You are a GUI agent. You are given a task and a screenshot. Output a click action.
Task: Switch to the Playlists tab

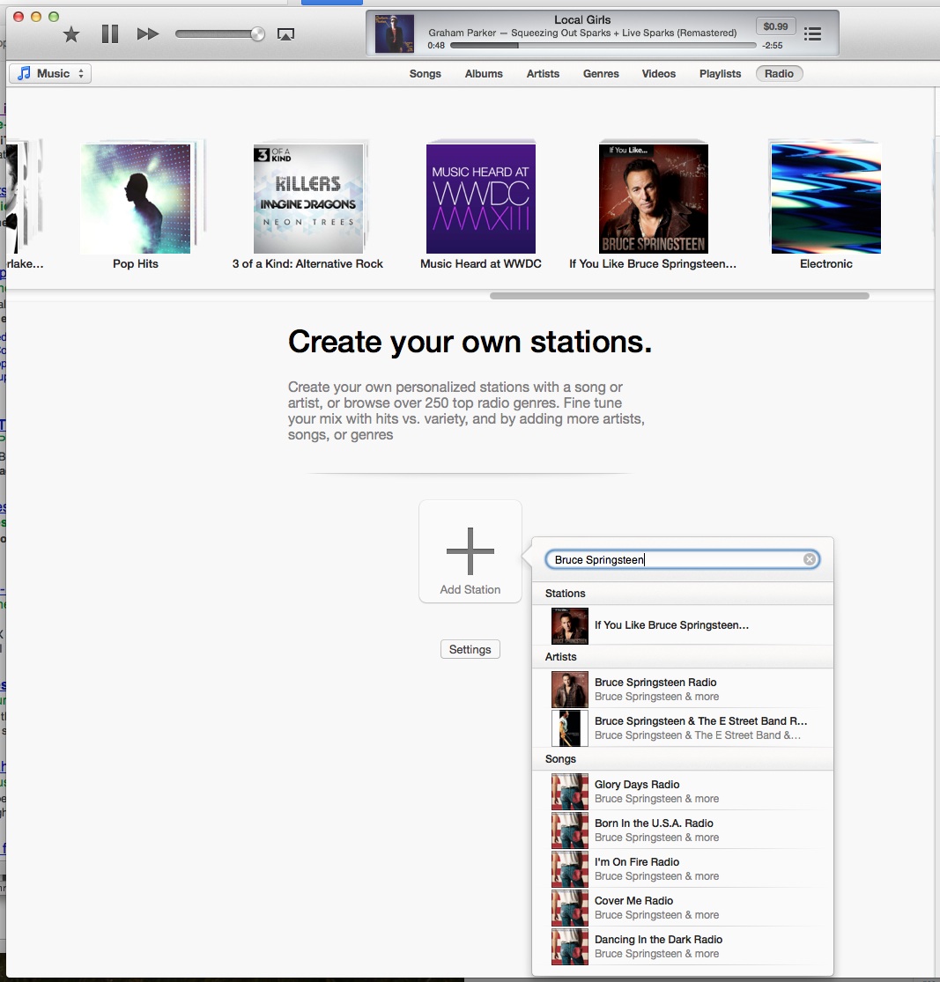coord(720,74)
